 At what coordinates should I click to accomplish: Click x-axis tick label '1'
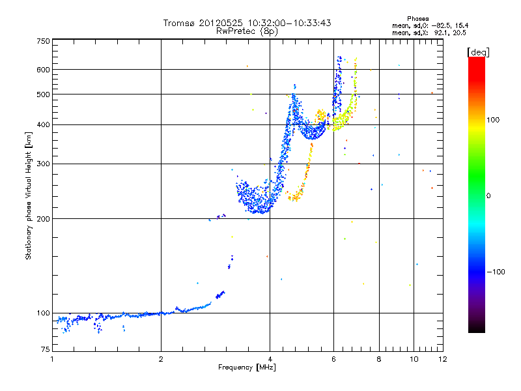(52, 359)
